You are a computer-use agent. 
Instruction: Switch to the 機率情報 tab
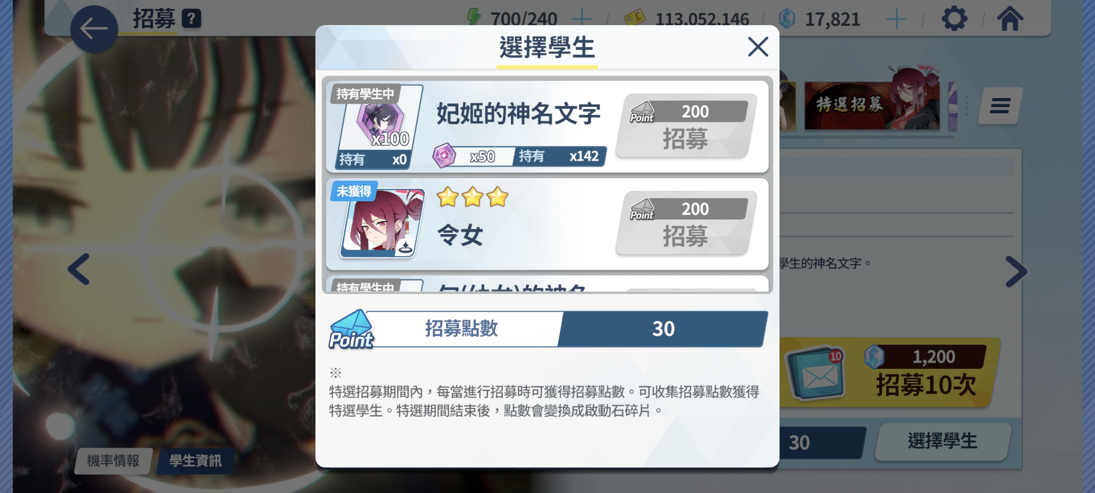[113, 461]
